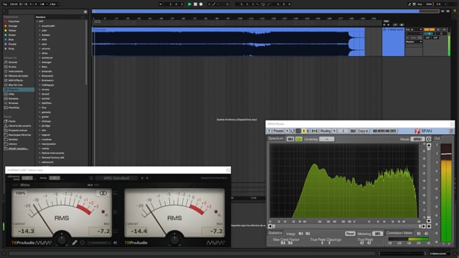Image resolution: width=459 pixels, height=258 pixels.
Task: Toggle SPAN green spectrum enable button
Action: [299, 139]
